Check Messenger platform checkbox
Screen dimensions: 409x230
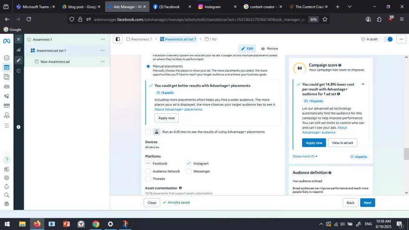tap(189, 171)
